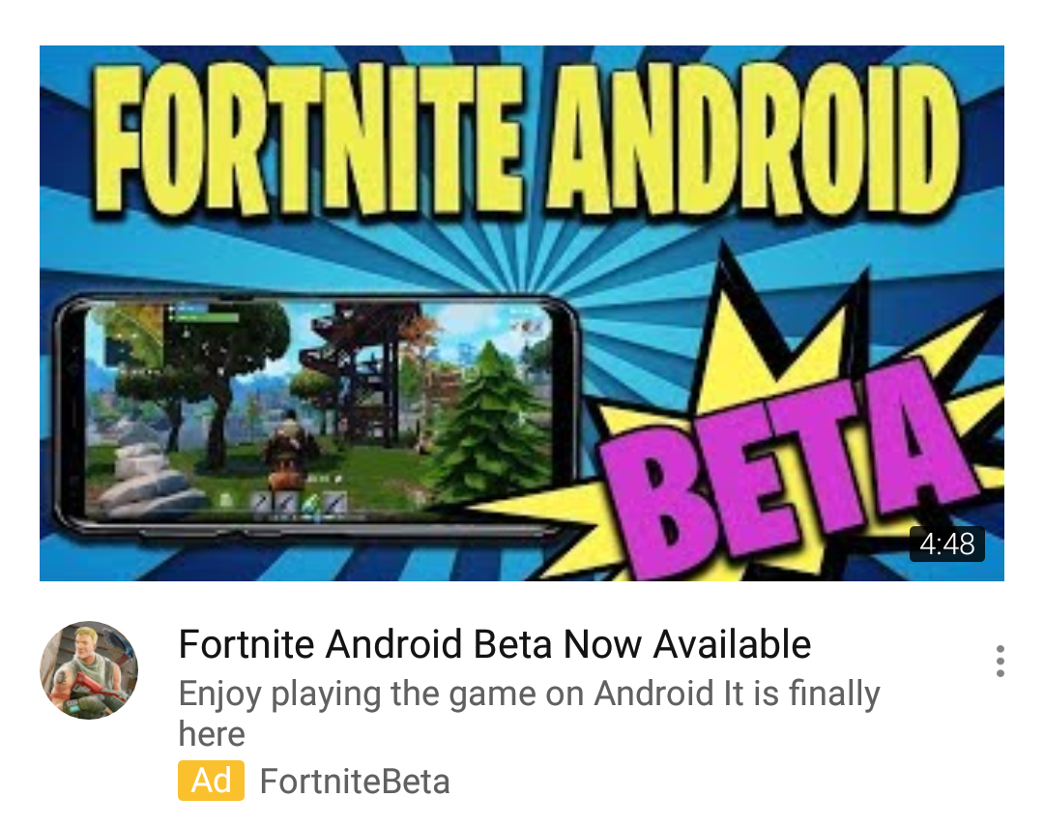Open the Fortnite Android Beta Now Available title
The height and width of the screenshot is (827, 1044).
495,644
